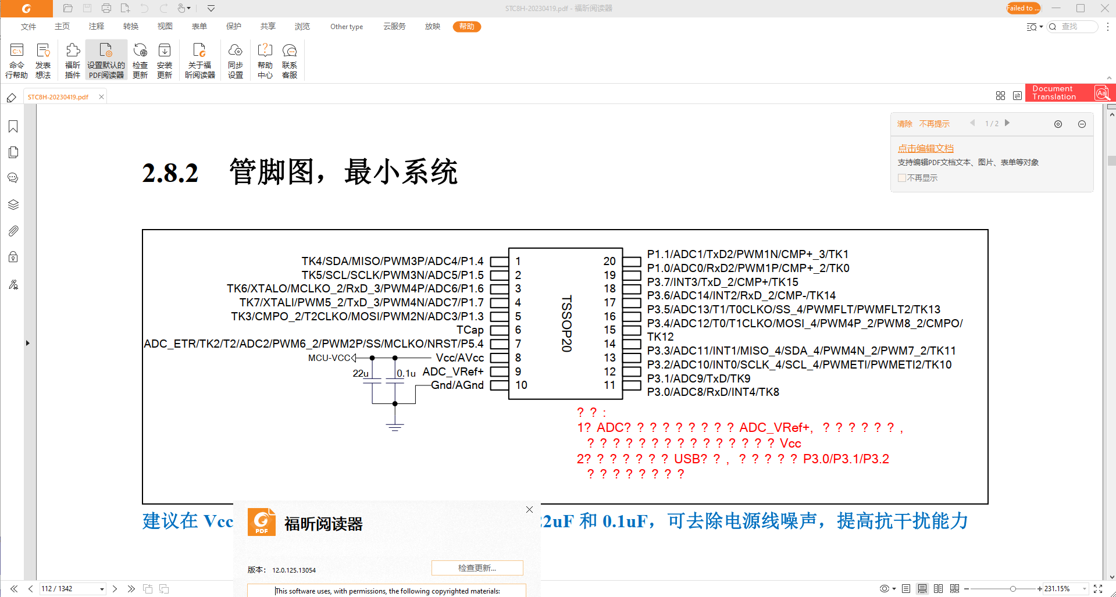Click 关于福昕阅读器 ribbon button
The image size is (1116, 597).
click(x=199, y=60)
